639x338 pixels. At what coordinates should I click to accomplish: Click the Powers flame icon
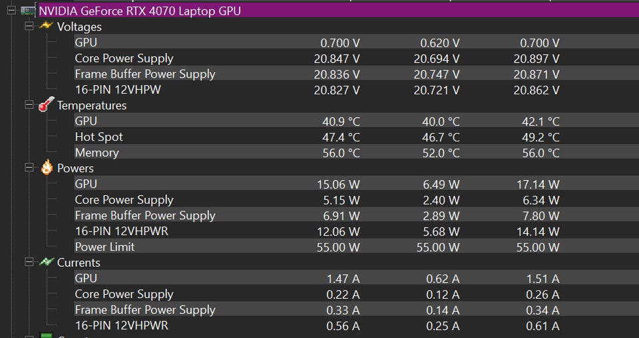pos(47,167)
